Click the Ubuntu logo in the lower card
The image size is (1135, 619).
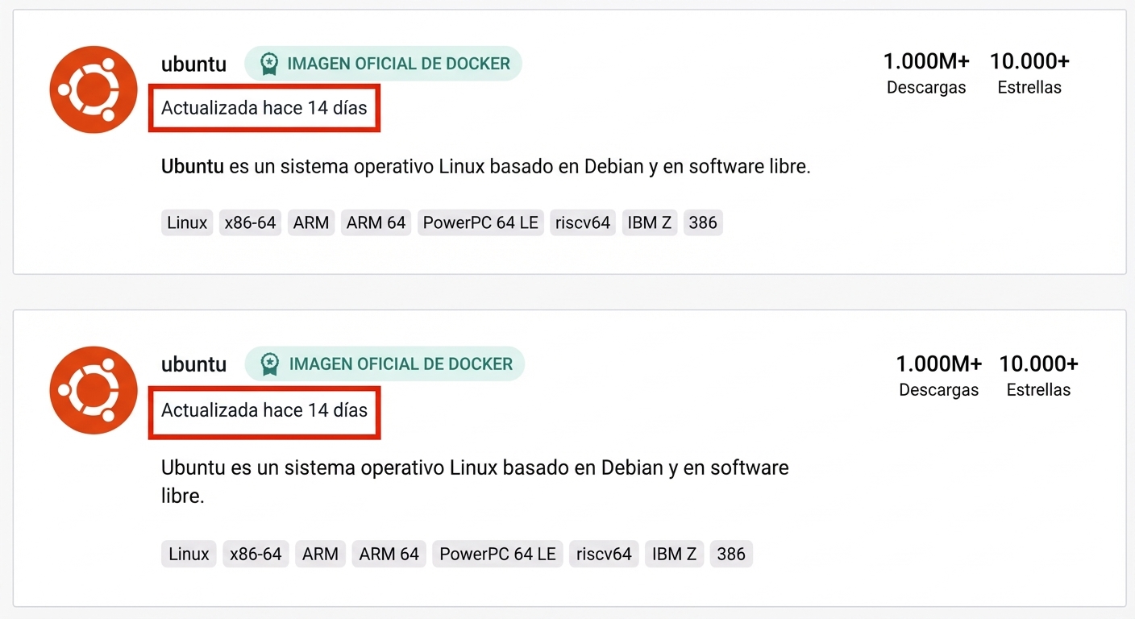coord(94,390)
